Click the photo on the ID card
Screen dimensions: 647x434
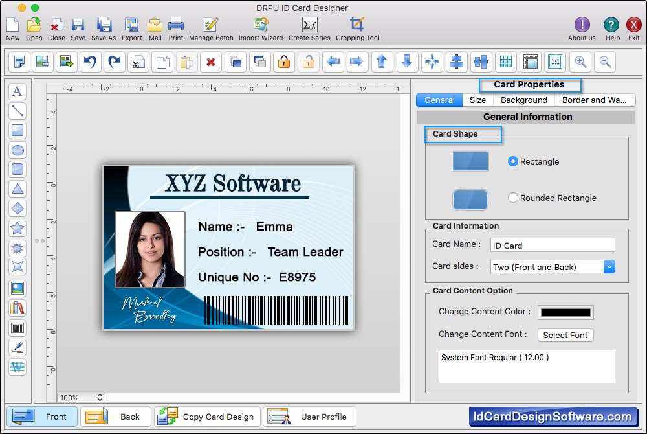pos(150,249)
